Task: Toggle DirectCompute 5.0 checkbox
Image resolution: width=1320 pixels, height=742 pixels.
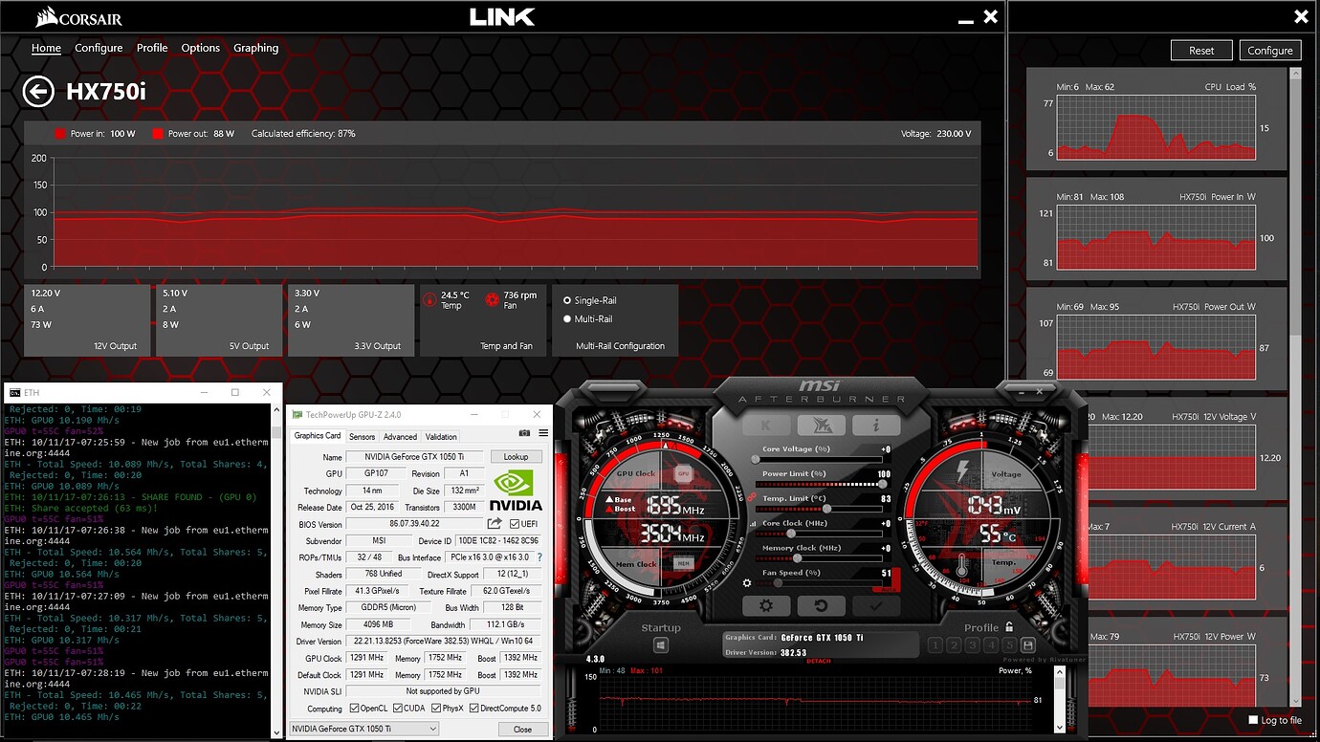Action: 475,709
